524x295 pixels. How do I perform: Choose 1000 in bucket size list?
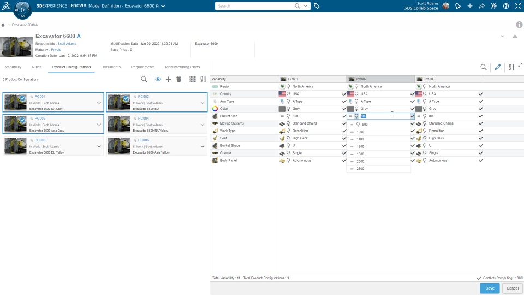(x=378, y=132)
